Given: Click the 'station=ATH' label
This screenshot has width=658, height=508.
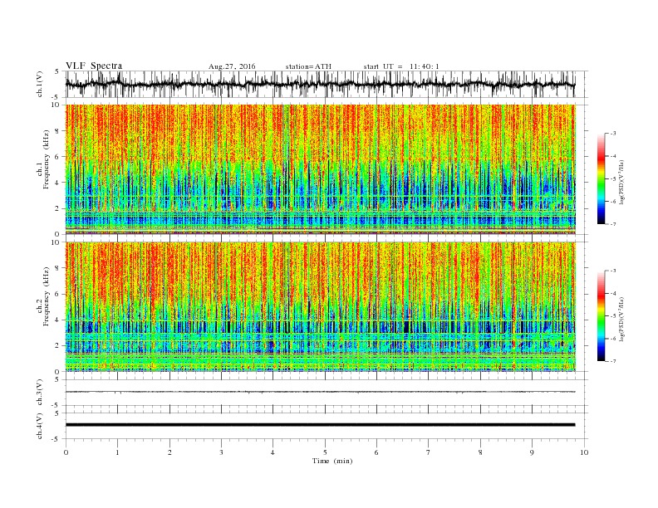Looking at the screenshot, I should click(308, 66).
